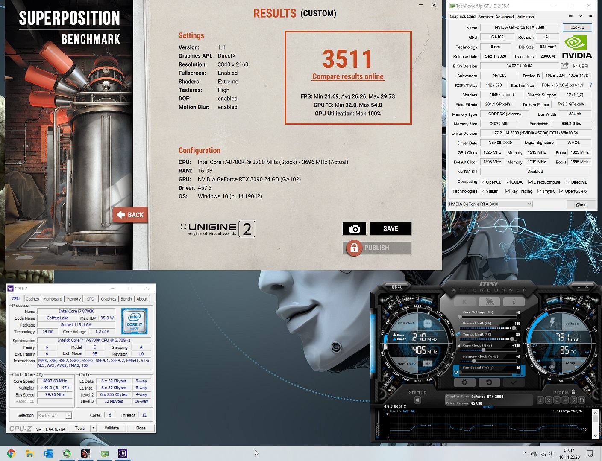Viewport: 602px width, 461px height.
Task: Open the Caches tab in CPU-Z
Action: pyautogui.click(x=32, y=299)
